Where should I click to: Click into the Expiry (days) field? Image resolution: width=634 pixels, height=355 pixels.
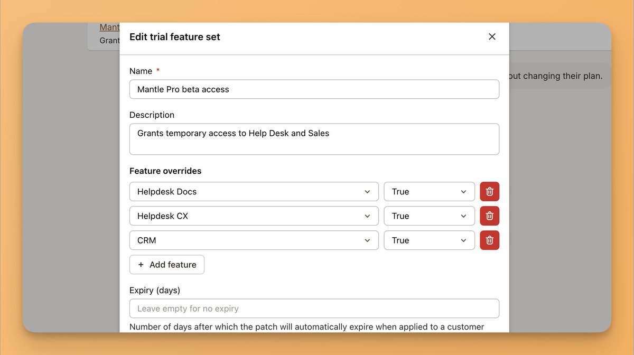(314, 309)
